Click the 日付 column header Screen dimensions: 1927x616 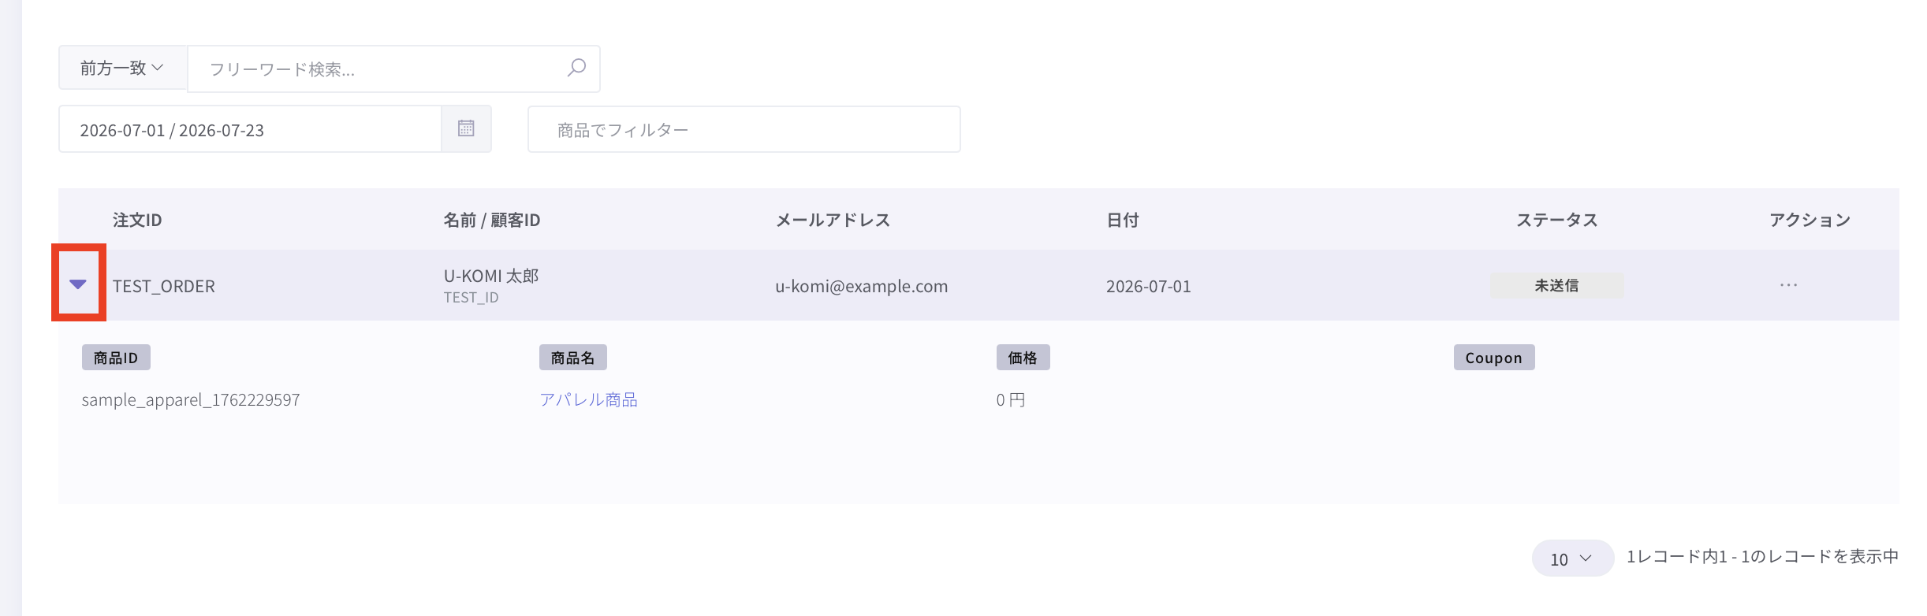click(x=1122, y=220)
